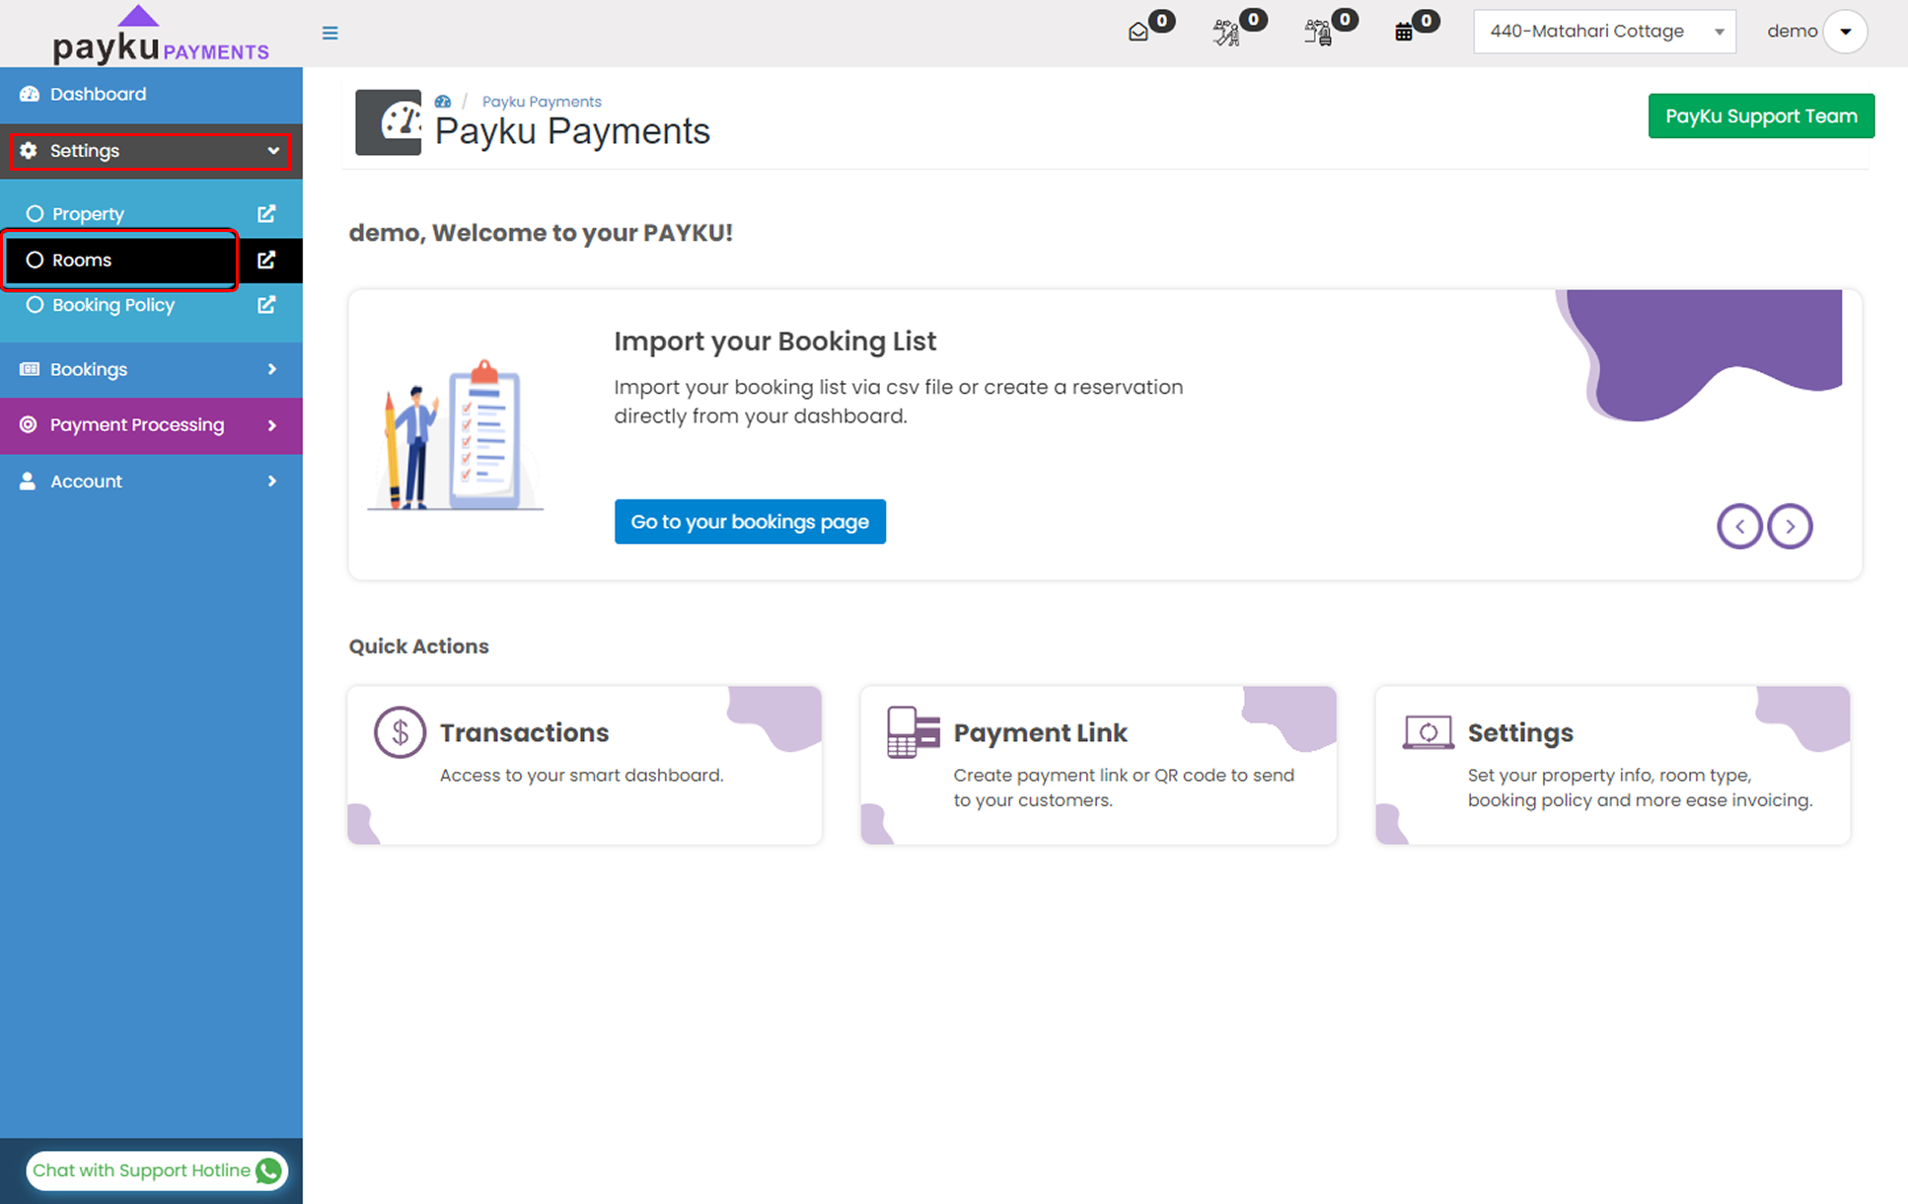This screenshot has width=1908, height=1204.
Task: Open the Settings quick action card
Action: coord(1612,765)
